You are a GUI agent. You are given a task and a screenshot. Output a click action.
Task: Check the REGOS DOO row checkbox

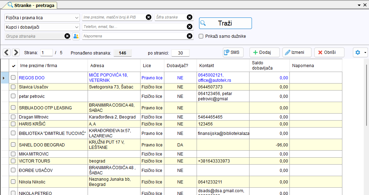13,78
